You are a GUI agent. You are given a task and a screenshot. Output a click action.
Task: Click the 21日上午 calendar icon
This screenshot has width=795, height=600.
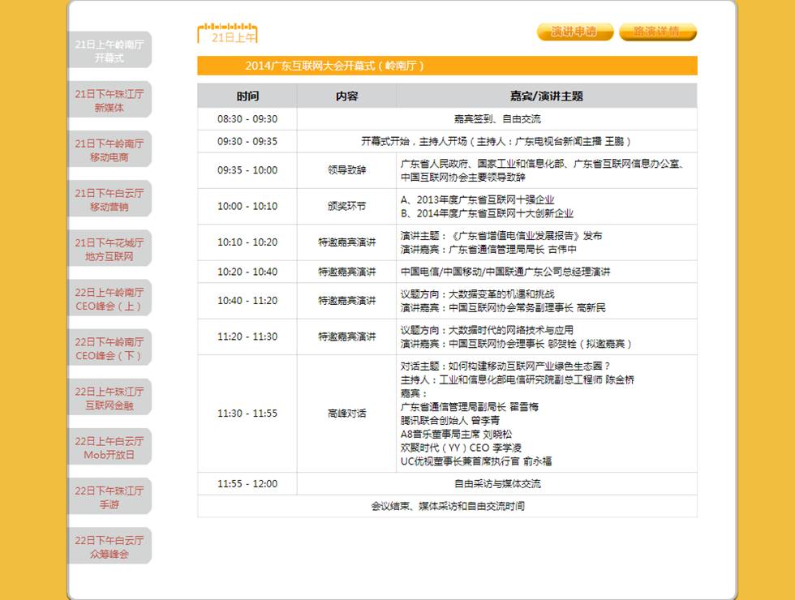228,33
